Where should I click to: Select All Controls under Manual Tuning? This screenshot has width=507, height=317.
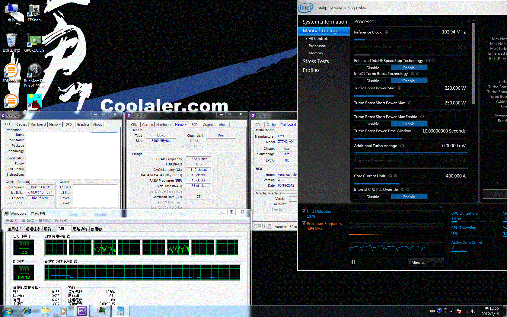click(x=318, y=39)
